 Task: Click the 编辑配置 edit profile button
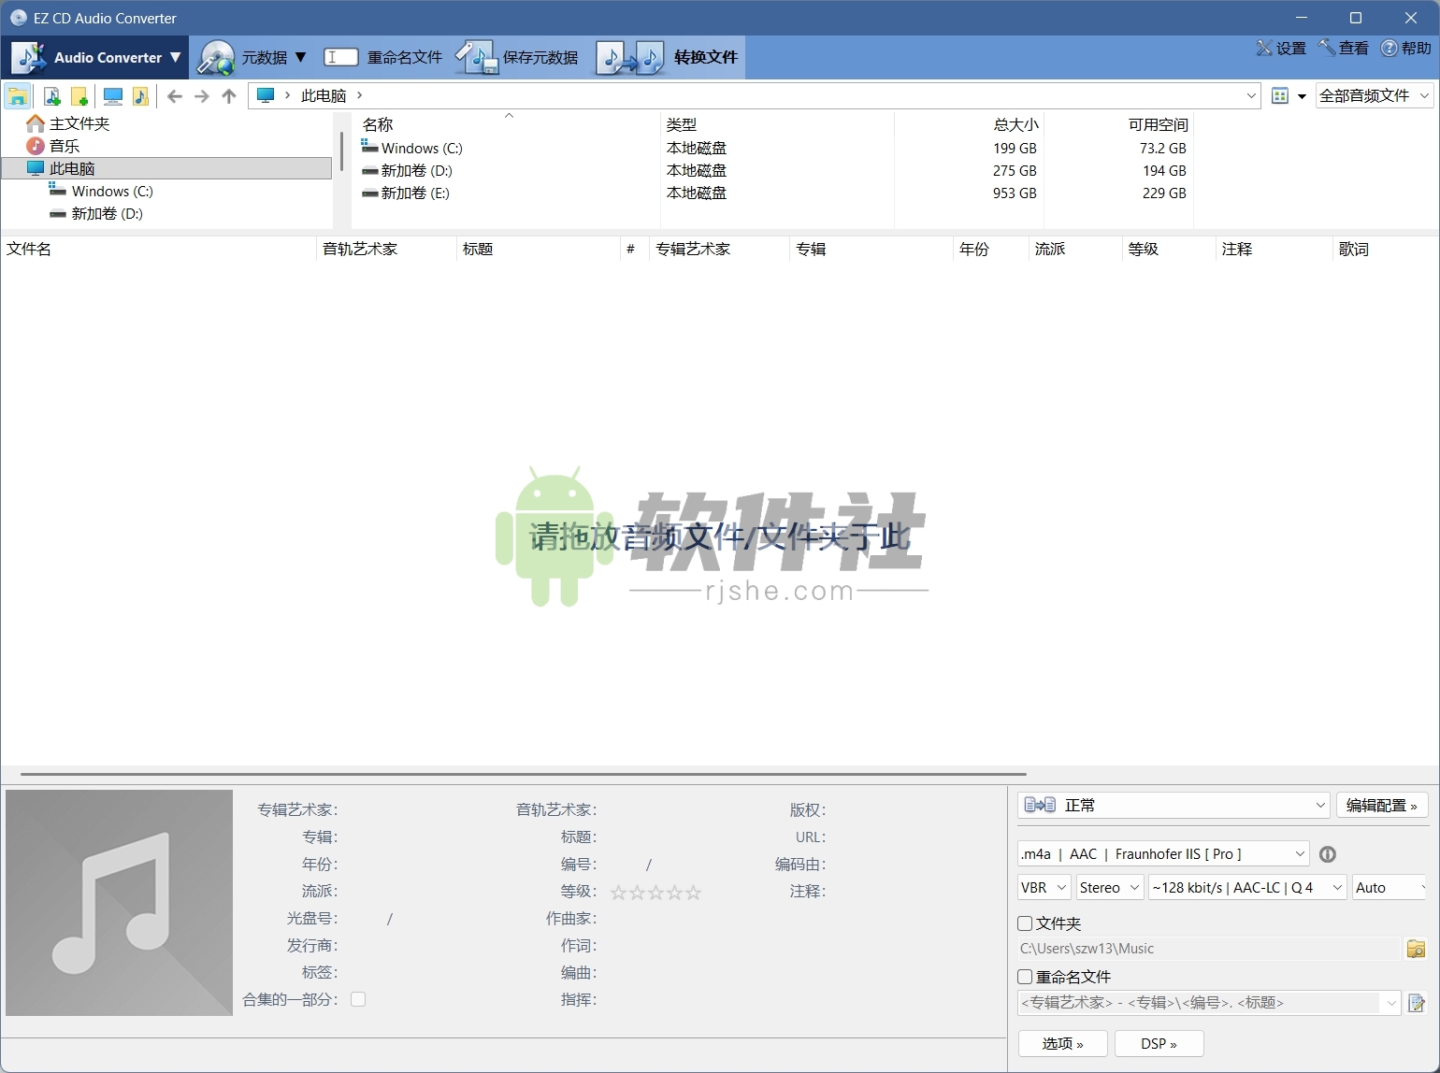[x=1381, y=805]
